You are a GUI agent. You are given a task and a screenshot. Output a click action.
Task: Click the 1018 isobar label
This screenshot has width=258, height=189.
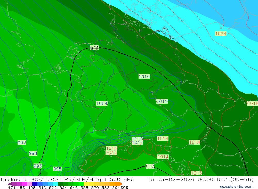253,103
